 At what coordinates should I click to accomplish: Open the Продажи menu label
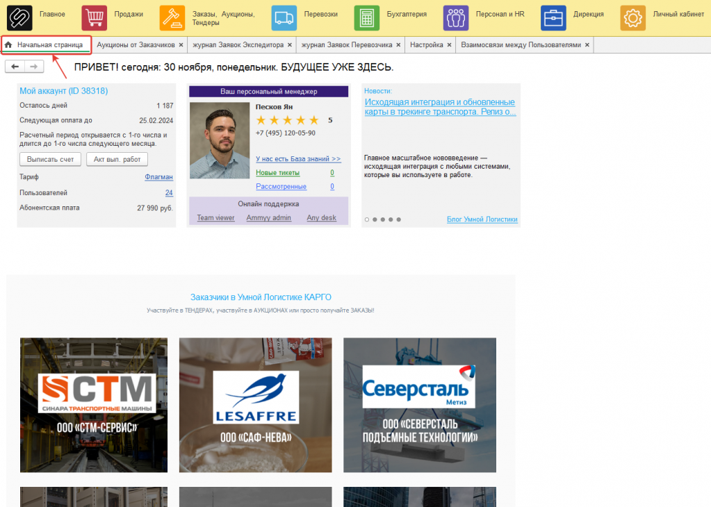click(x=129, y=14)
